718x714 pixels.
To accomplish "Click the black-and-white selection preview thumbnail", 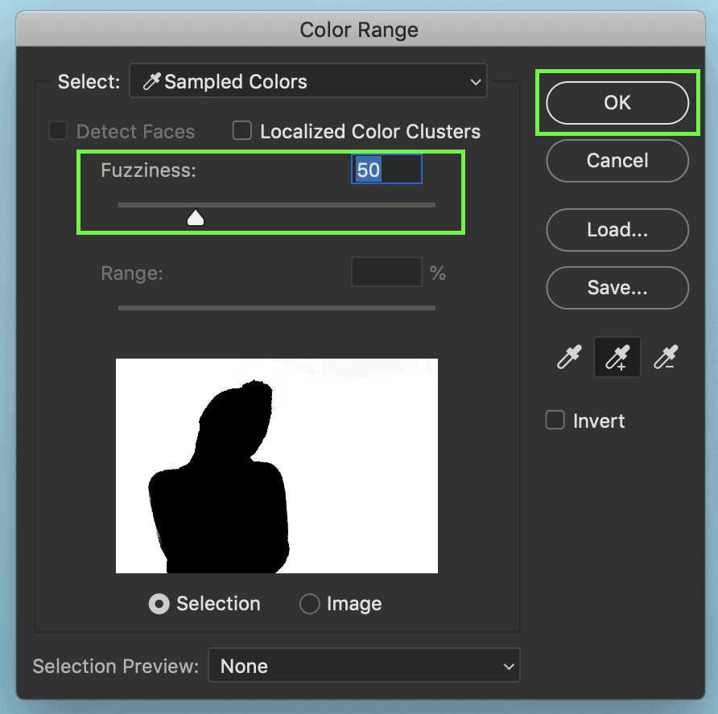I will 277,466.
